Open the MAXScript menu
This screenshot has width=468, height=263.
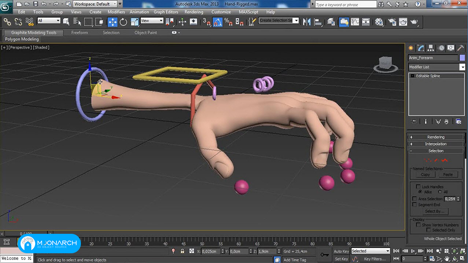pos(248,12)
